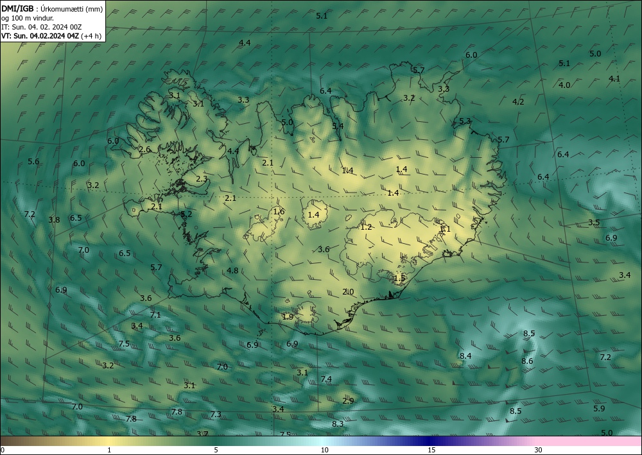Click the 5.9 value on the map

(x=599, y=408)
